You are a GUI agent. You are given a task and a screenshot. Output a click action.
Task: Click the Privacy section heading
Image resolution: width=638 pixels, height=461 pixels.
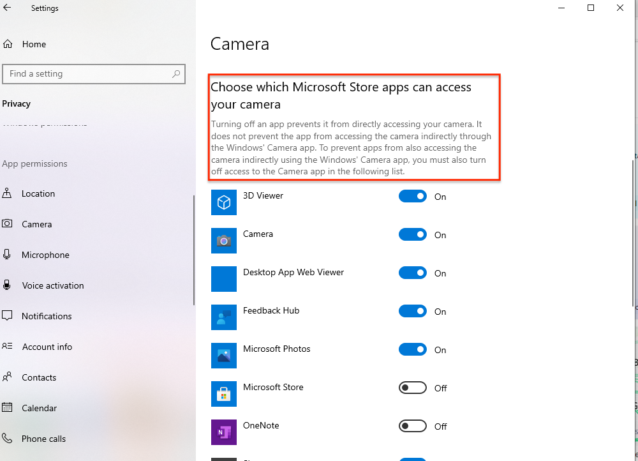pos(17,103)
